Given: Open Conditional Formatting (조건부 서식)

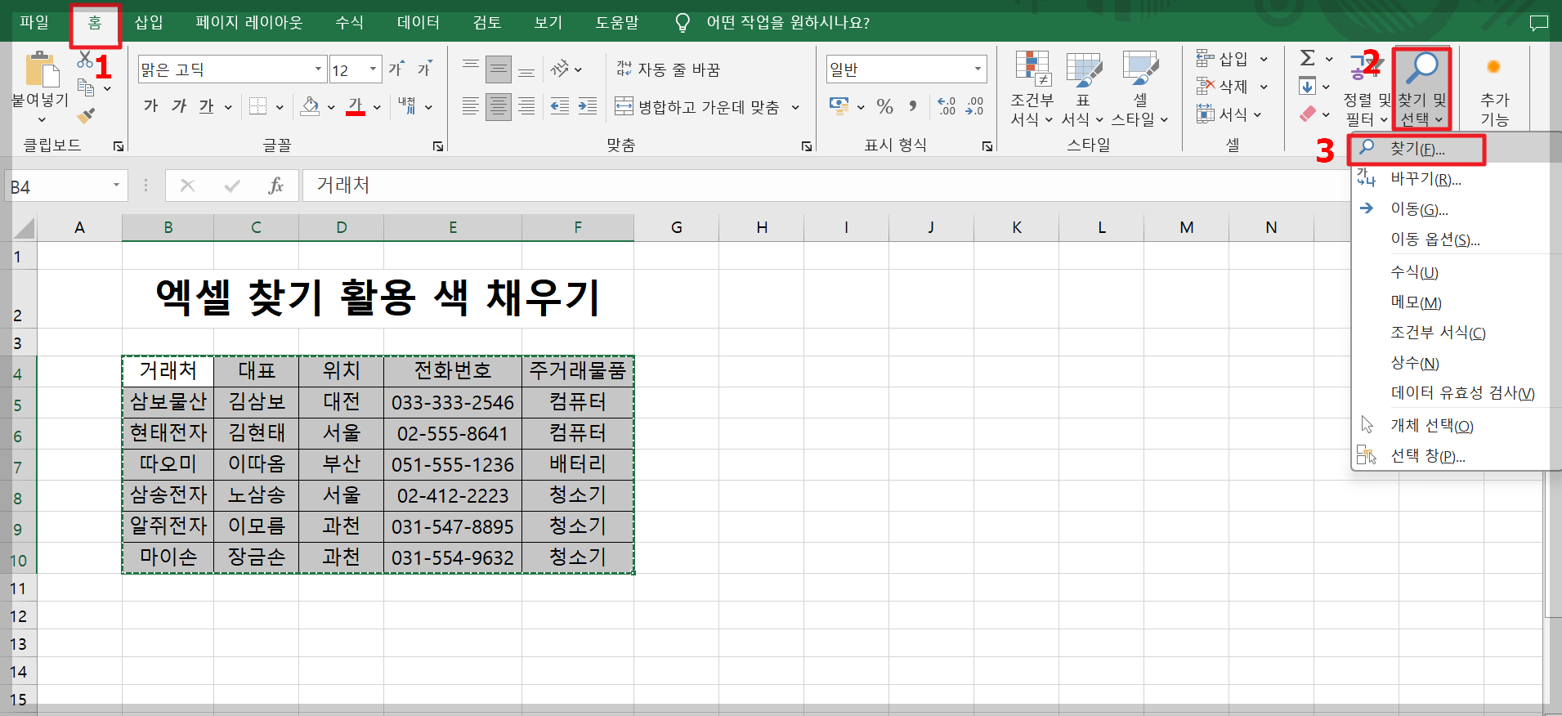Looking at the screenshot, I should click(1032, 88).
